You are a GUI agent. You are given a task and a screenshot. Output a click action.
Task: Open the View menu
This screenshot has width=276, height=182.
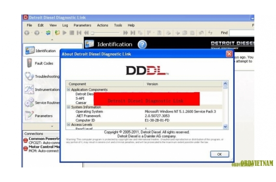click(53, 25)
